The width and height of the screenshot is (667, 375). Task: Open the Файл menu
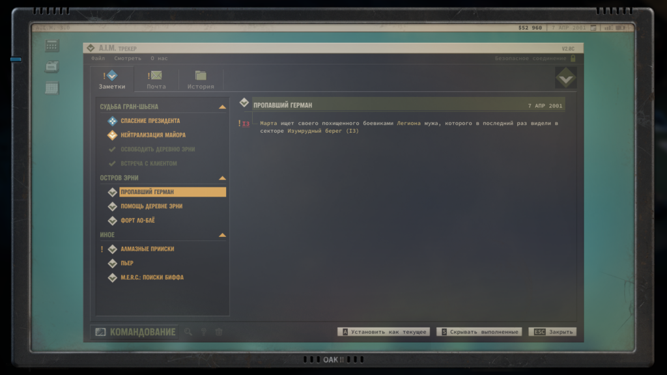point(97,58)
